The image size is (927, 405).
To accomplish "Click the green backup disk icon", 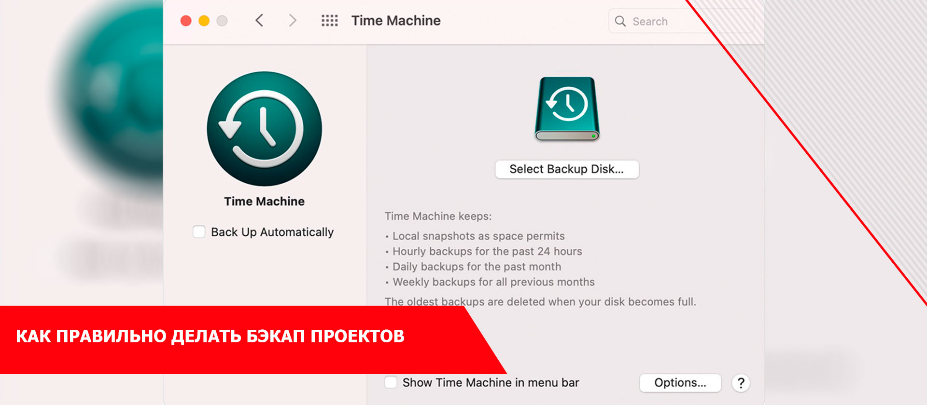I will tap(567, 109).
